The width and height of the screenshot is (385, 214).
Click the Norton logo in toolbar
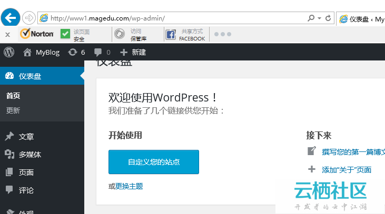tap(37, 34)
